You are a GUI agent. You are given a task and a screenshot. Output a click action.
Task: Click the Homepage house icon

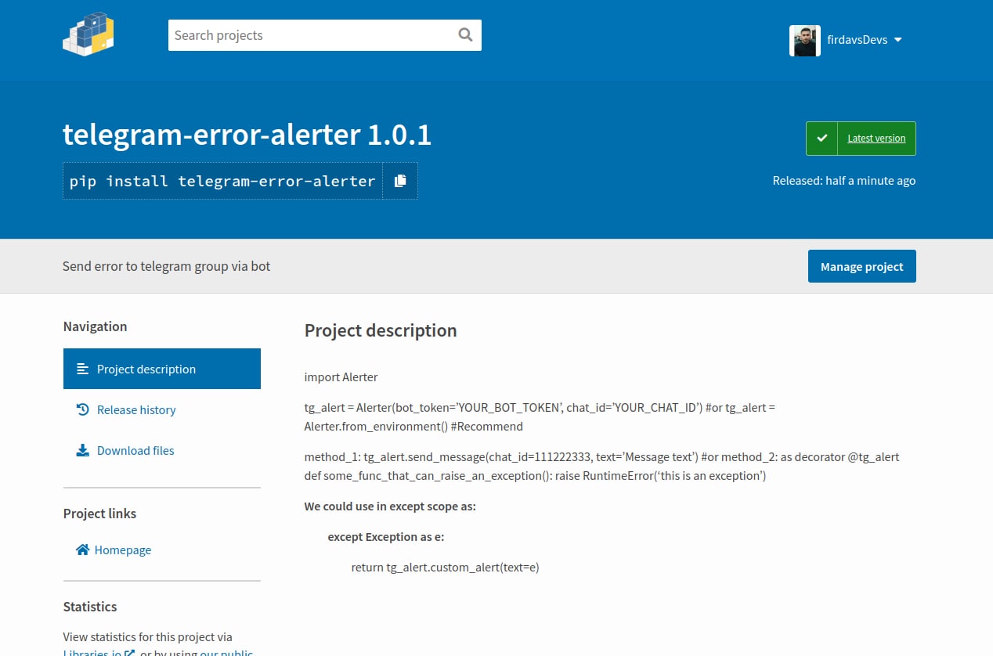point(82,550)
